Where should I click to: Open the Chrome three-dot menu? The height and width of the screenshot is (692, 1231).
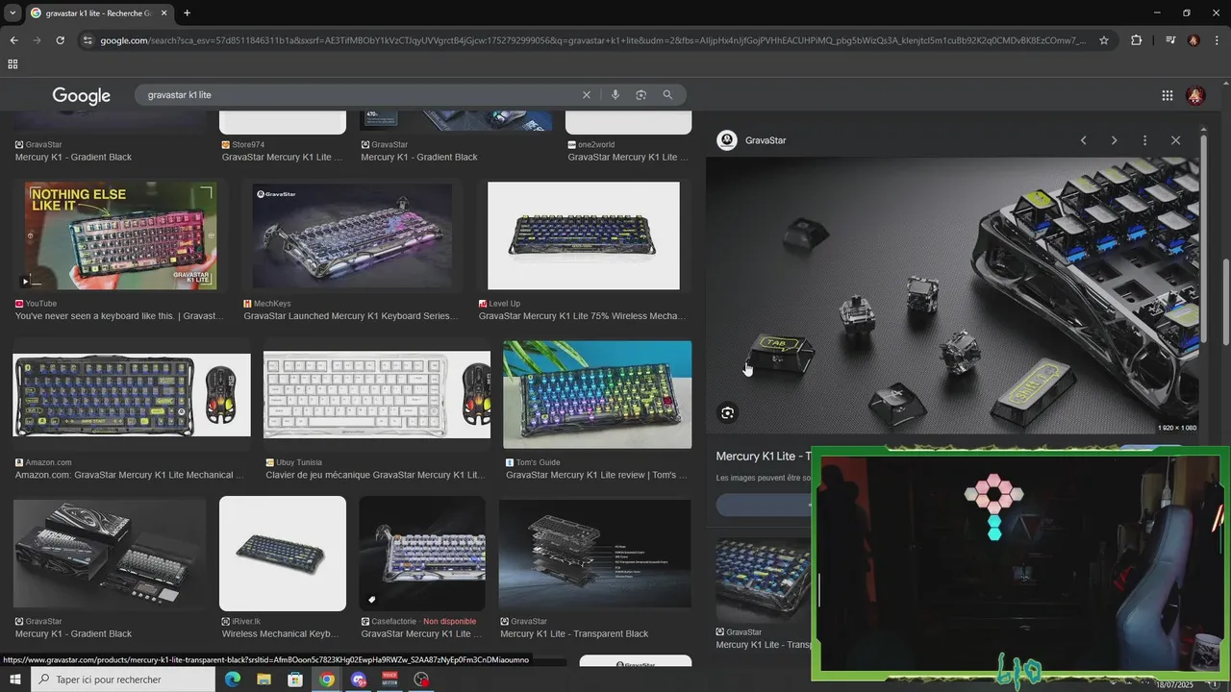click(x=1217, y=40)
